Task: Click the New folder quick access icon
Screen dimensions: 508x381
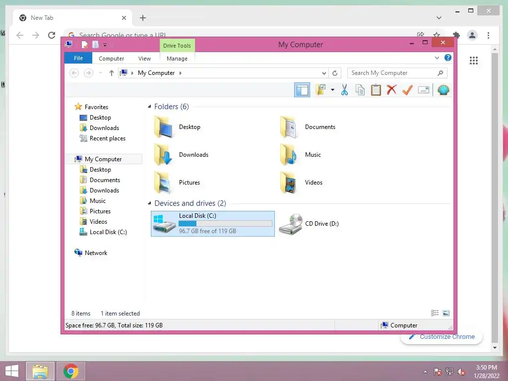Action: tap(95, 44)
